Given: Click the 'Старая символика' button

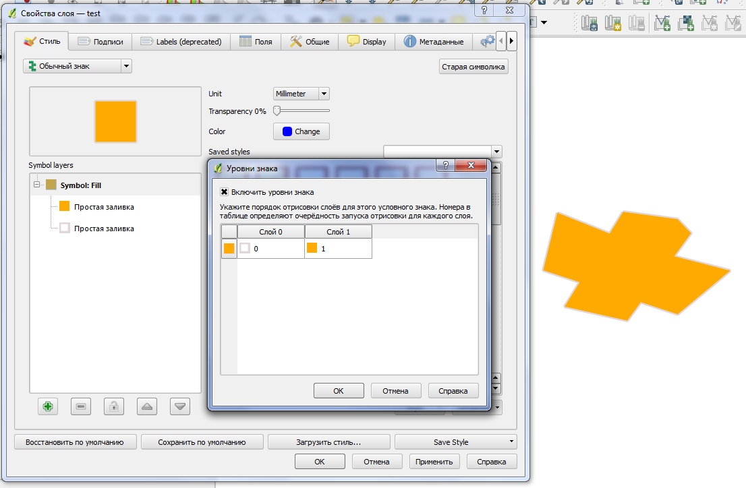Looking at the screenshot, I should [474, 66].
